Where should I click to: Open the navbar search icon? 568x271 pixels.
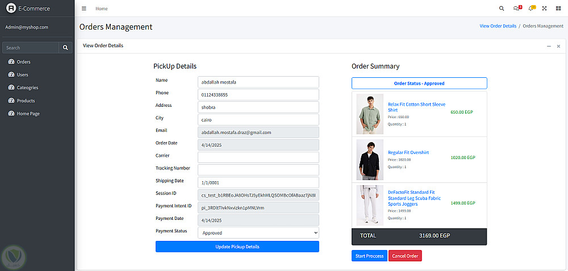501,9
